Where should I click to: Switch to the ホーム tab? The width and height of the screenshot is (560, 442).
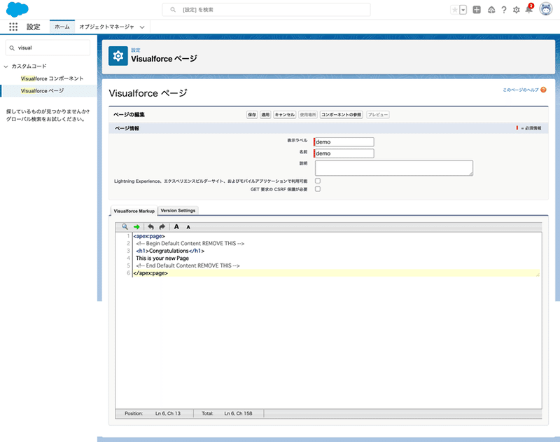[62, 27]
